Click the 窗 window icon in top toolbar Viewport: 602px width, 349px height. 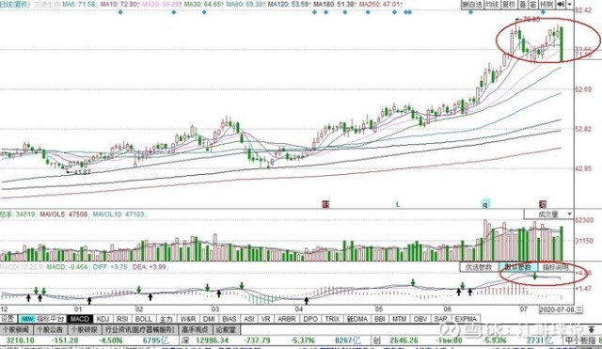(533, 5)
